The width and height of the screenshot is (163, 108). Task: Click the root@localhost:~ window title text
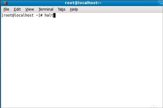pos(83,3)
